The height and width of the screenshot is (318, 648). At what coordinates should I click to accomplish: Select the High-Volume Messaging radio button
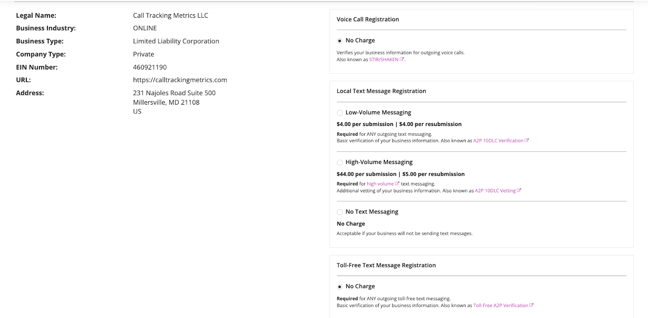click(x=340, y=162)
